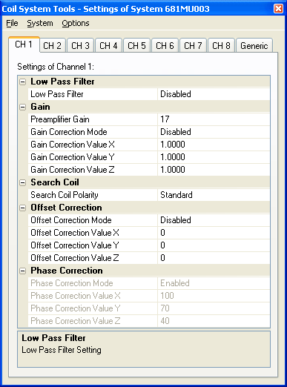Select the Gain Correction Value Z label
This screenshot has width=287, height=387.
73,170
